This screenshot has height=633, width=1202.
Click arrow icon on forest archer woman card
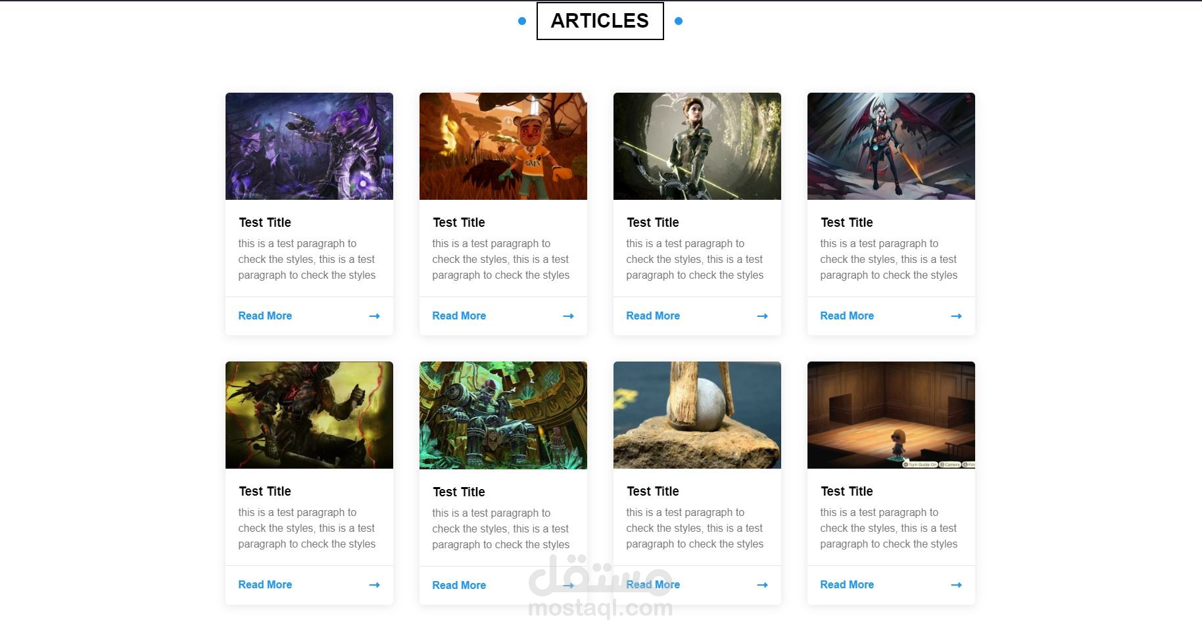click(x=762, y=316)
